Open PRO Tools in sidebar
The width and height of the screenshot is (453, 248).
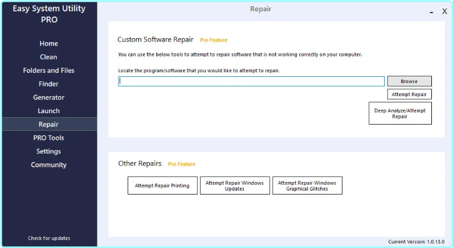(49, 138)
